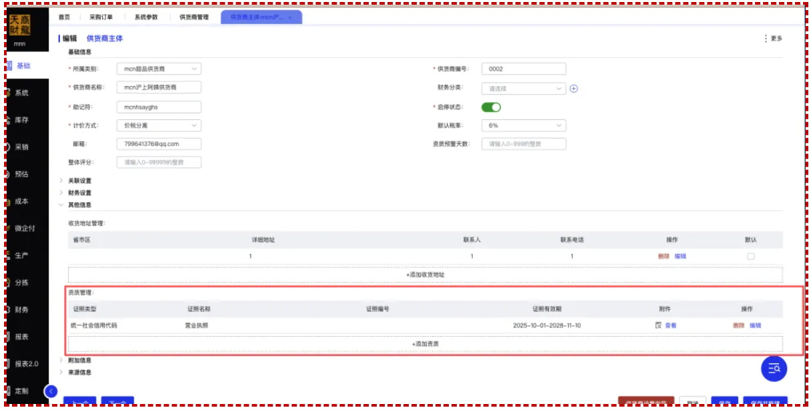Viewport: 811px width, 412px height.
Task: Click the 资质预警天数 input field
Action: coord(524,144)
